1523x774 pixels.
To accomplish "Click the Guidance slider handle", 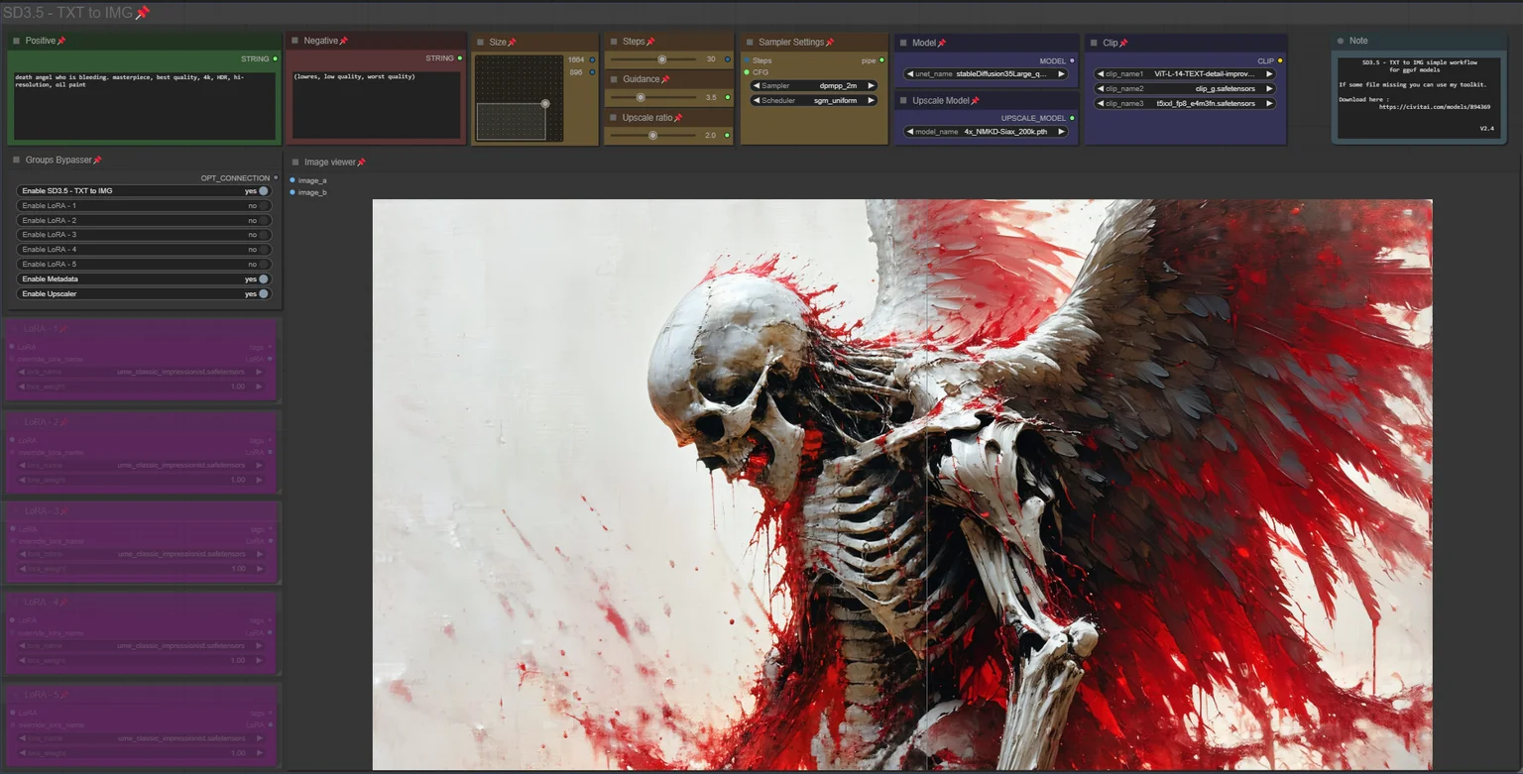I will (x=641, y=98).
